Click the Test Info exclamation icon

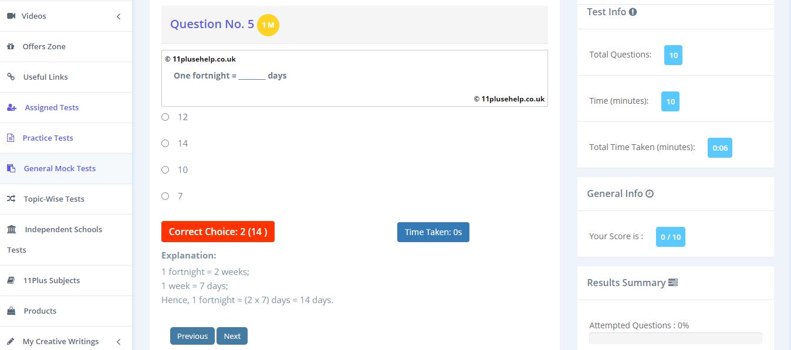(633, 12)
